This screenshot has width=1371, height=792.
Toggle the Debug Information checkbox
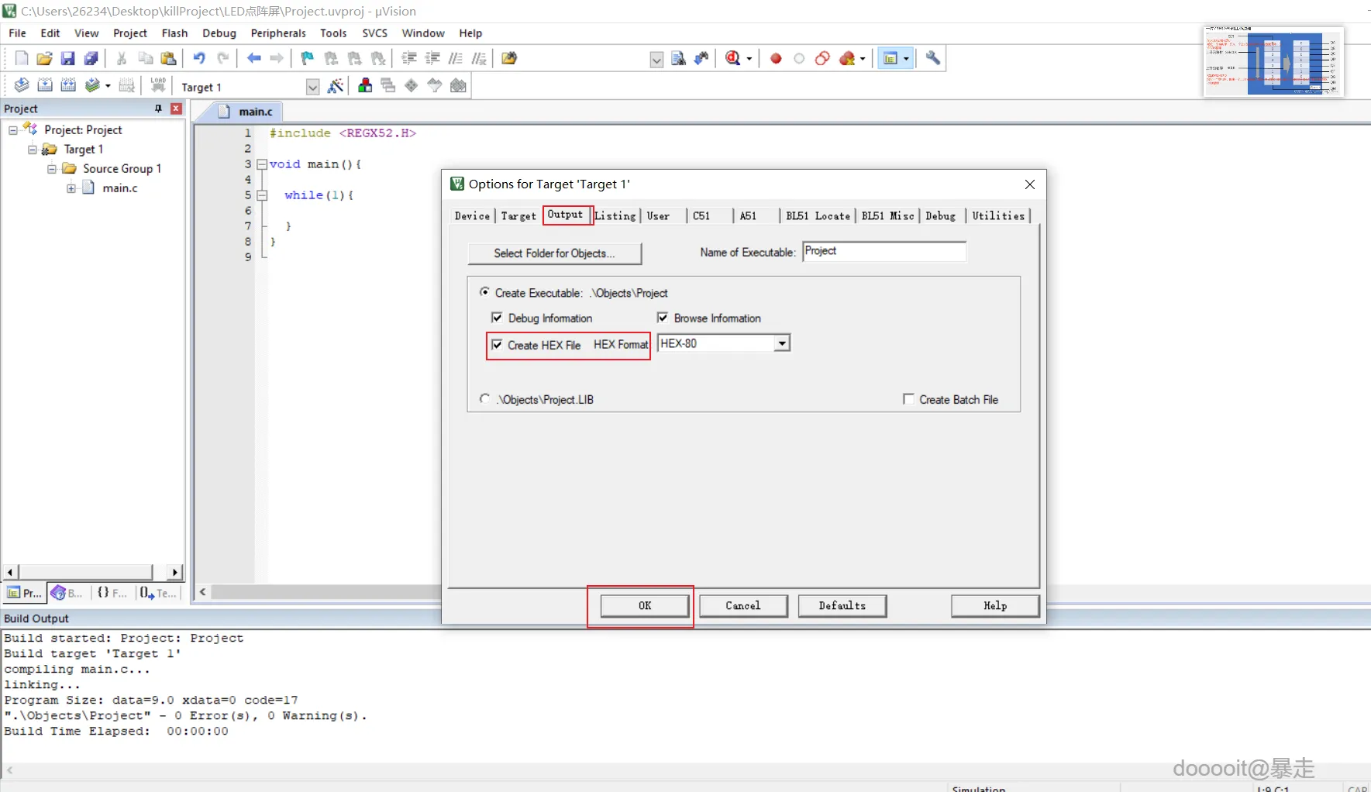click(x=497, y=318)
